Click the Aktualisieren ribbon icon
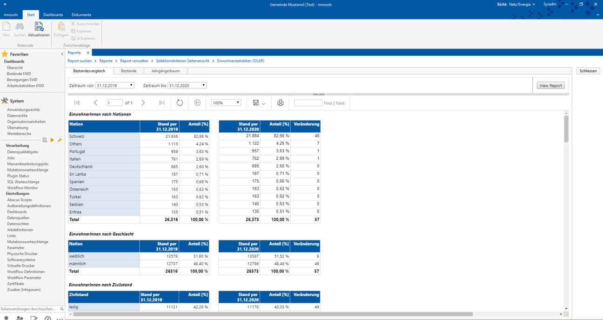This screenshot has width=603, height=320. (39, 27)
